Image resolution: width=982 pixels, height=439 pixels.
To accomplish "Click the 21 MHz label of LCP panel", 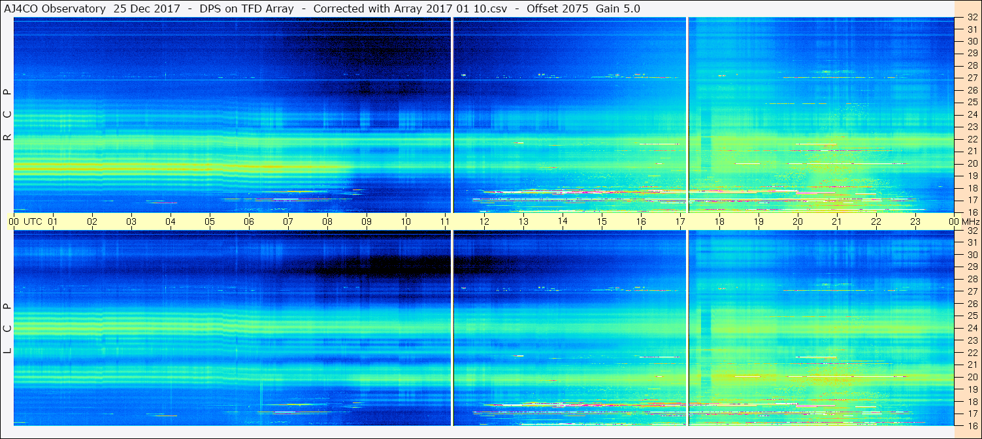I will (972, 365).
